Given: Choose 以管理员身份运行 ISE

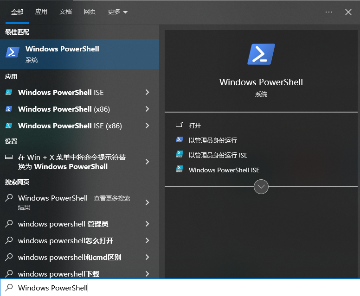Looking at the screenshot, I should coord(218,155).
